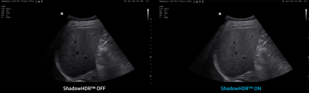
Task: Click the '[2D]' mode label in the ON panel
Action: coord(161,7)
